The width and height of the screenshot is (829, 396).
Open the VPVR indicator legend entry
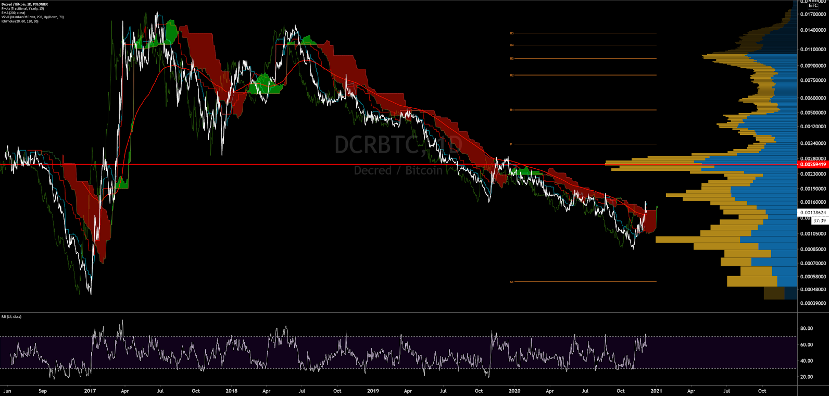point(32,17)
